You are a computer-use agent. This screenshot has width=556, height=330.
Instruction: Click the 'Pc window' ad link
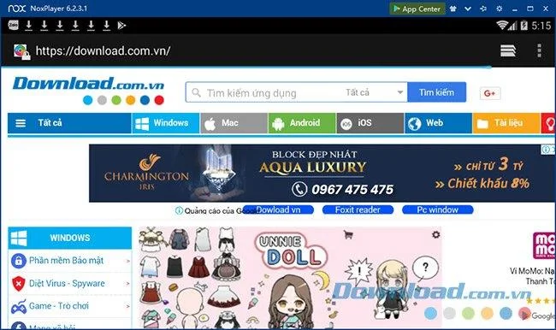pos(438,209)
